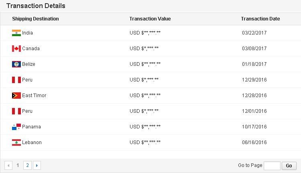The image size is (301, 173).
Task: Click the Peru flag dated 12/01/2016
Action: 16,111
